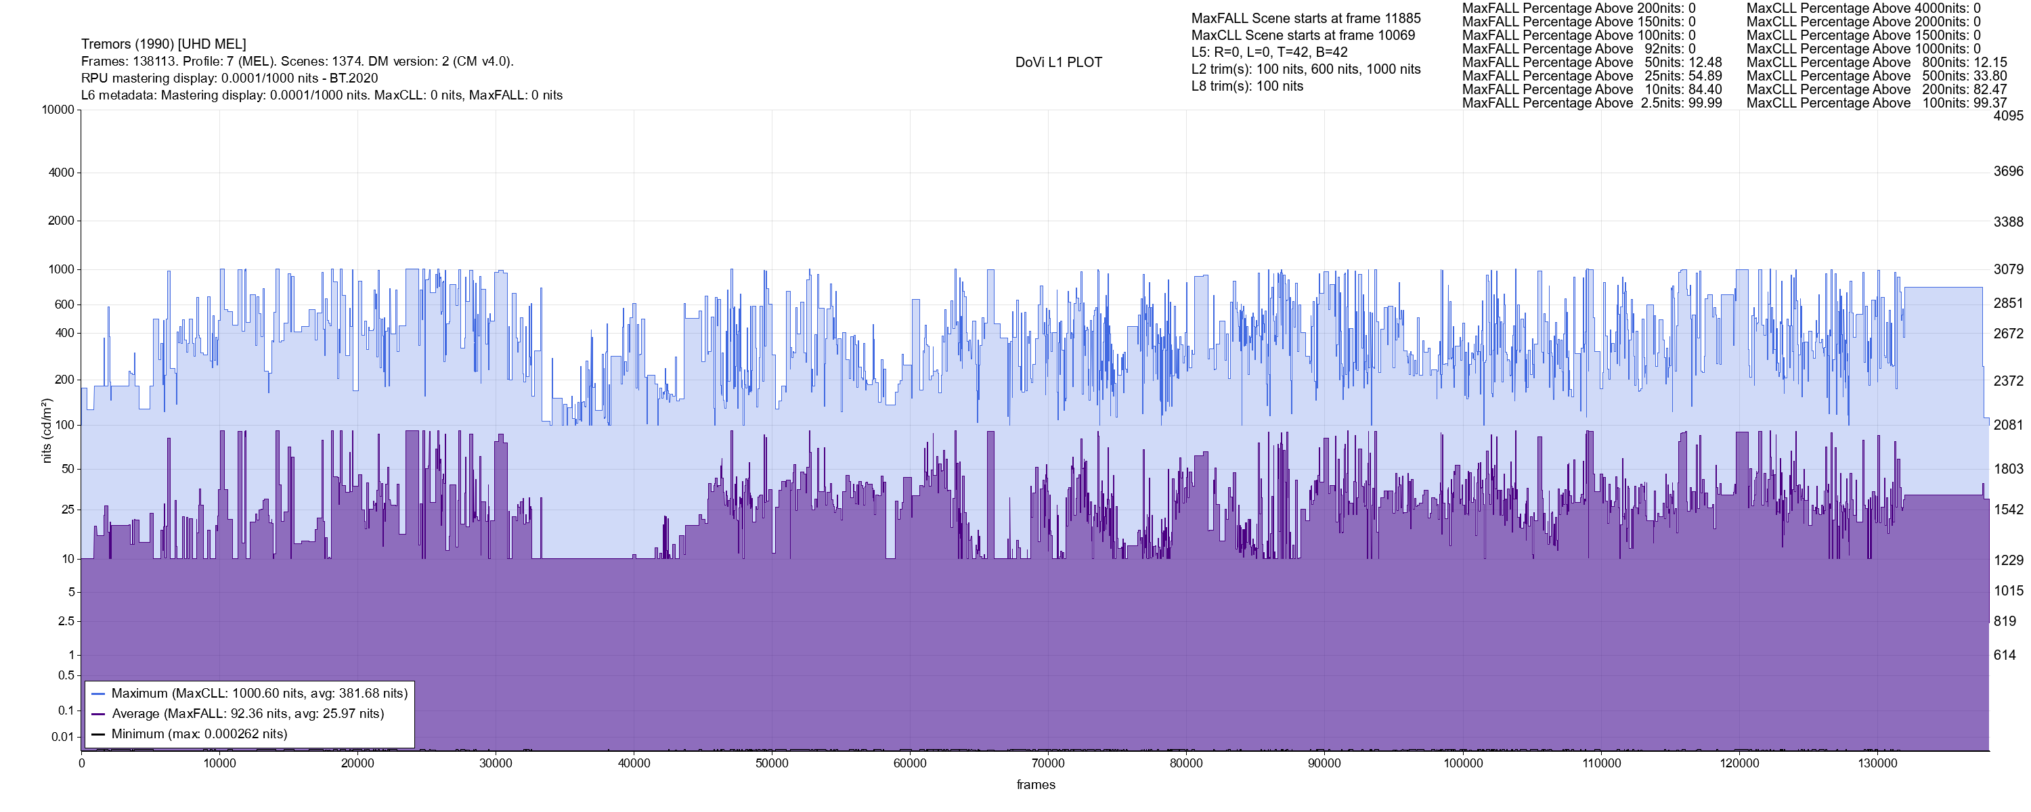Click the 130000 frame tick label
The image size is (2031, 812).
pyautogui.click(x=1877, y=763)
